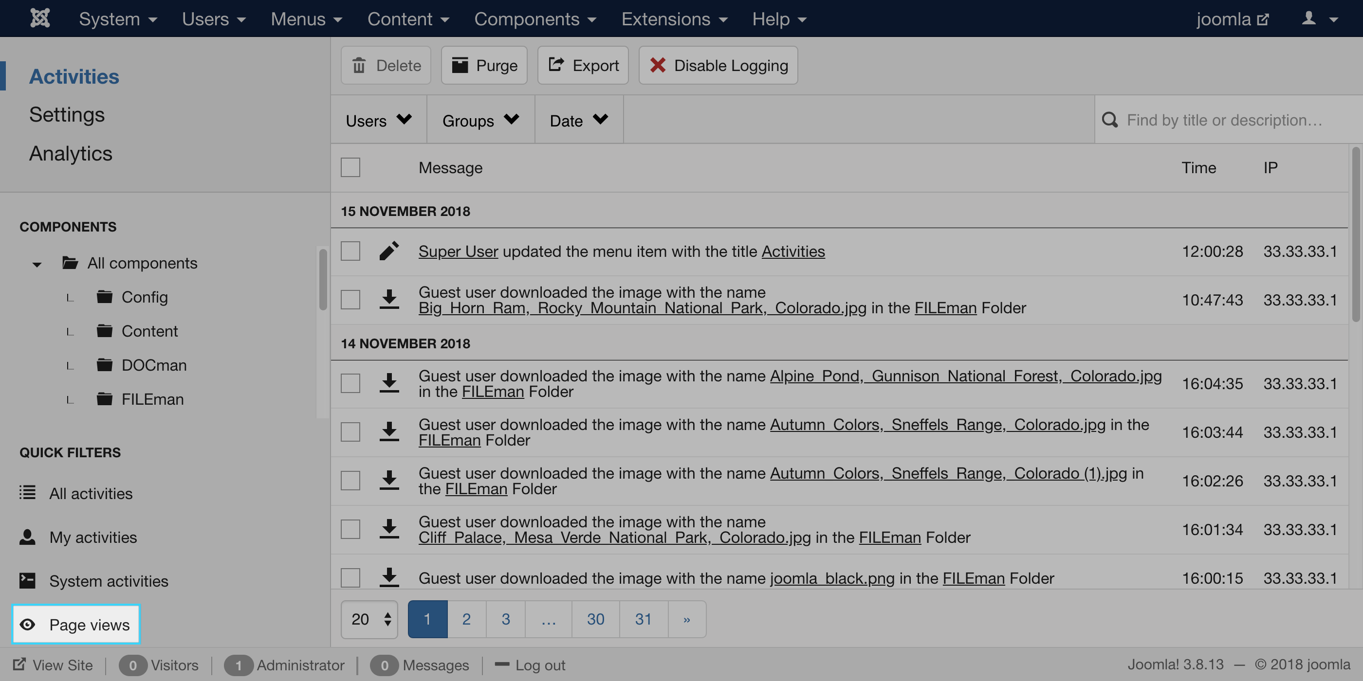The width and height of the screenshot is (1363, 681).
Task: Click the activity list vertical scrollbar
Action: point(1356,234)
